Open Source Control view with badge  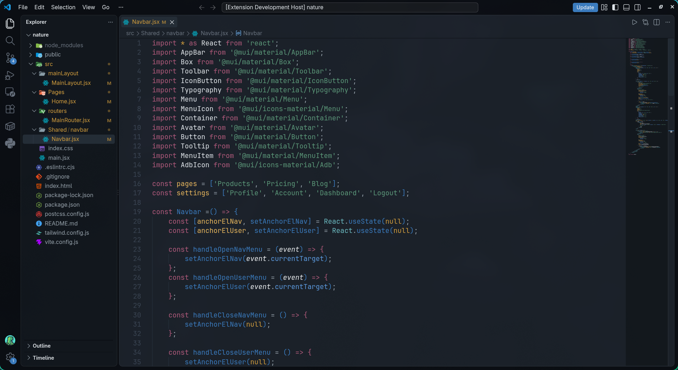(x=10, y=58)
